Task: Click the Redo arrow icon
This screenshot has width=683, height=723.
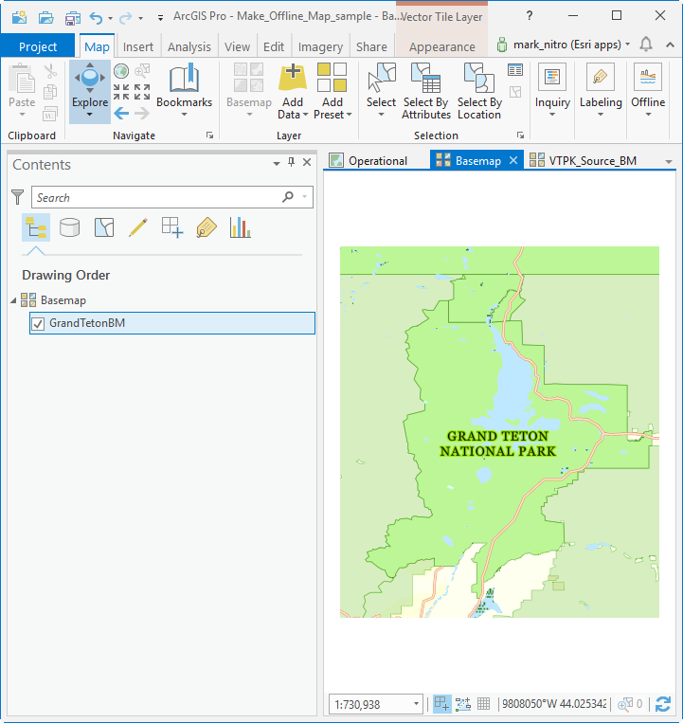Action: tap(125, 18)
